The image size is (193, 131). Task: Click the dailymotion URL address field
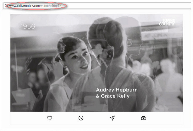pos(97,6)
